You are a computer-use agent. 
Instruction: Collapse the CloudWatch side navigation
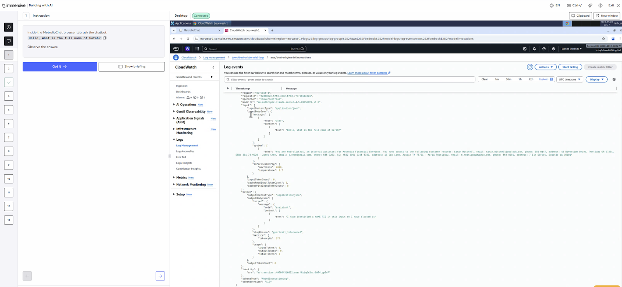click(213, 67)
